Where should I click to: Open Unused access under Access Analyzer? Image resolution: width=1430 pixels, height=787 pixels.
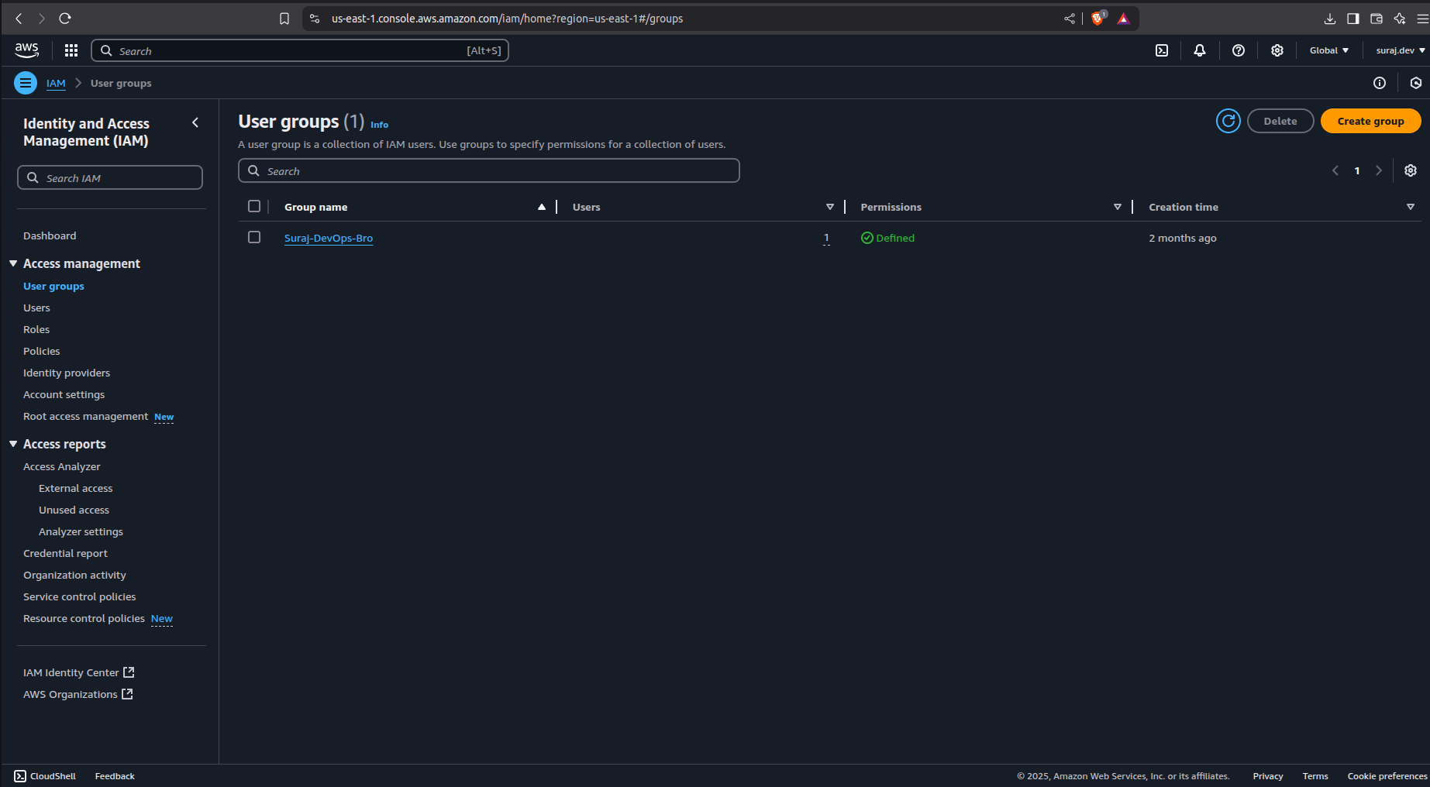(x=74, y=510)
